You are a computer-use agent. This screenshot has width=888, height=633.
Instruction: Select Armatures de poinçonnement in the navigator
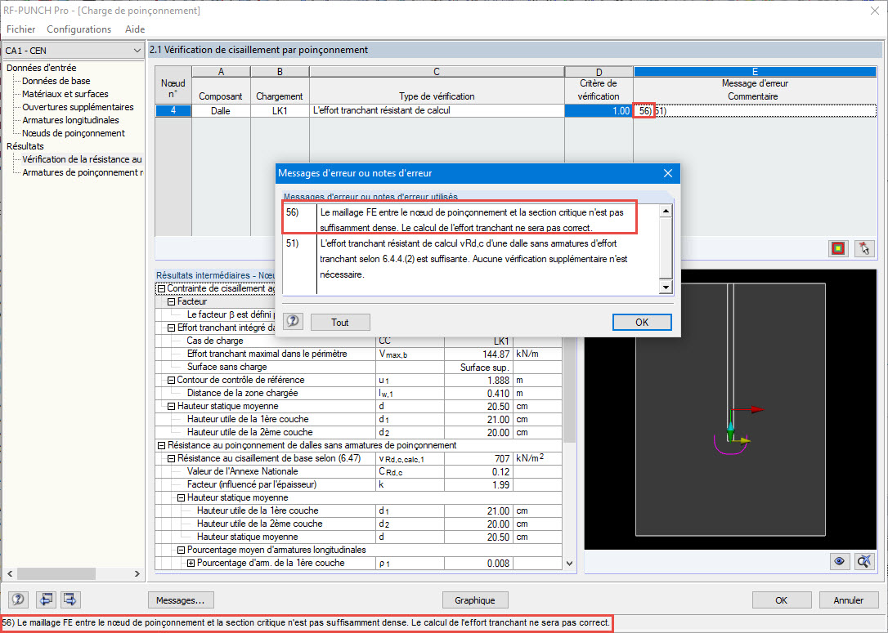[x=83, y=172]
